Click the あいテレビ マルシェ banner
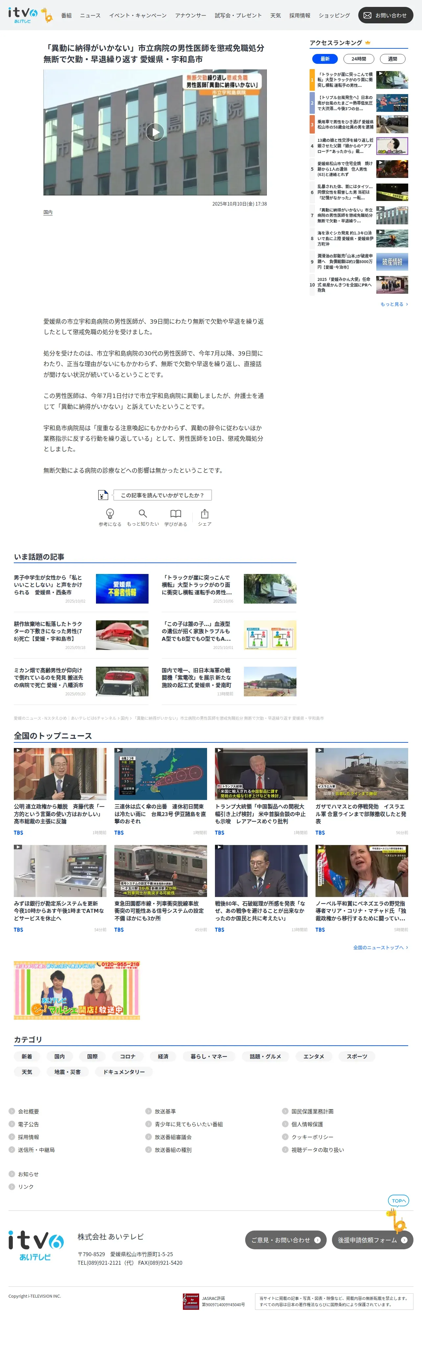The width and height of the screenshot is (422, 1370). pyautogui.click(x=77, y=990)
